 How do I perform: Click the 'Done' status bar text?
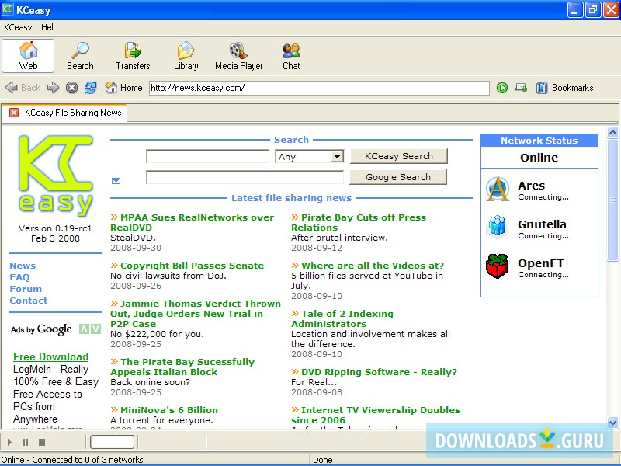click(x=323, y=460)
